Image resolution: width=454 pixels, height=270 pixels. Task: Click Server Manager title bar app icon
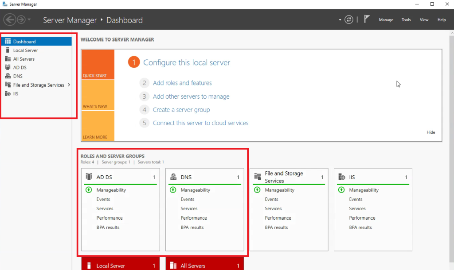pyautogui.click(x=4, y=4)
